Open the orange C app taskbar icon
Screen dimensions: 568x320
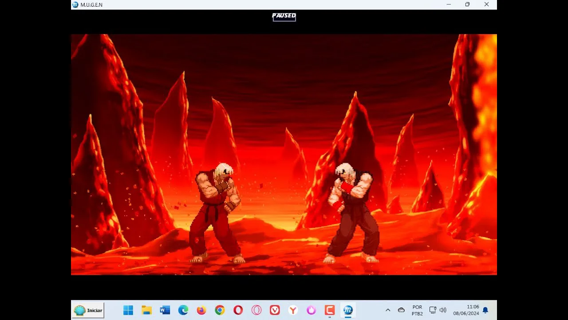click(x=330, y=310)
